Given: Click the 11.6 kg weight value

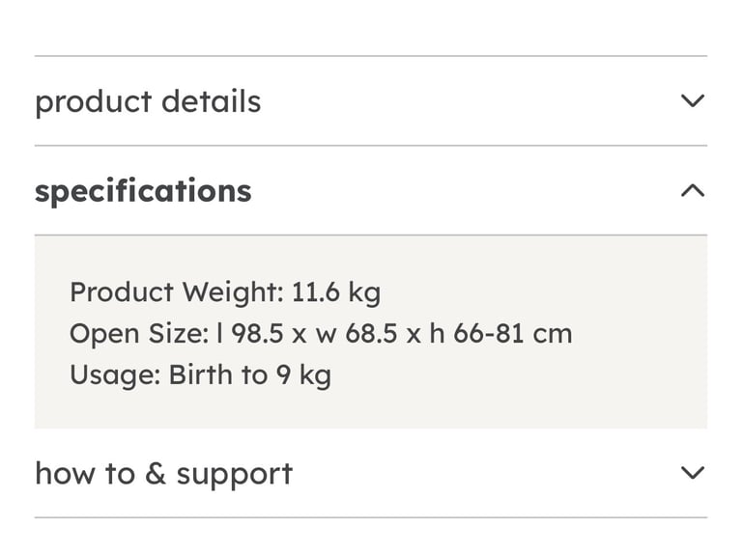Looking at the screenshot, I should click(336, 292).
